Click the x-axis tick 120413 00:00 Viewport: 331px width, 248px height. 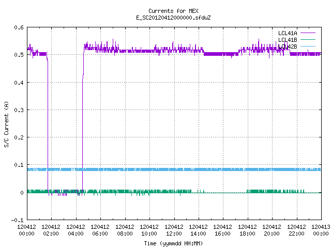321,230
